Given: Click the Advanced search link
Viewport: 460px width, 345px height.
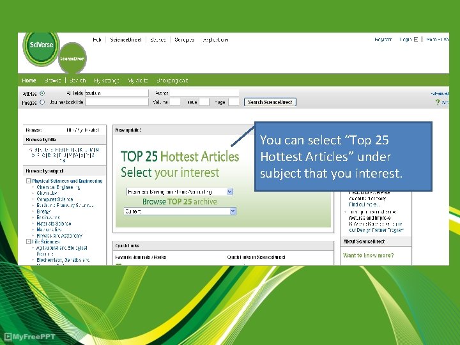Looking at the screenshot, I should (440, 93).
